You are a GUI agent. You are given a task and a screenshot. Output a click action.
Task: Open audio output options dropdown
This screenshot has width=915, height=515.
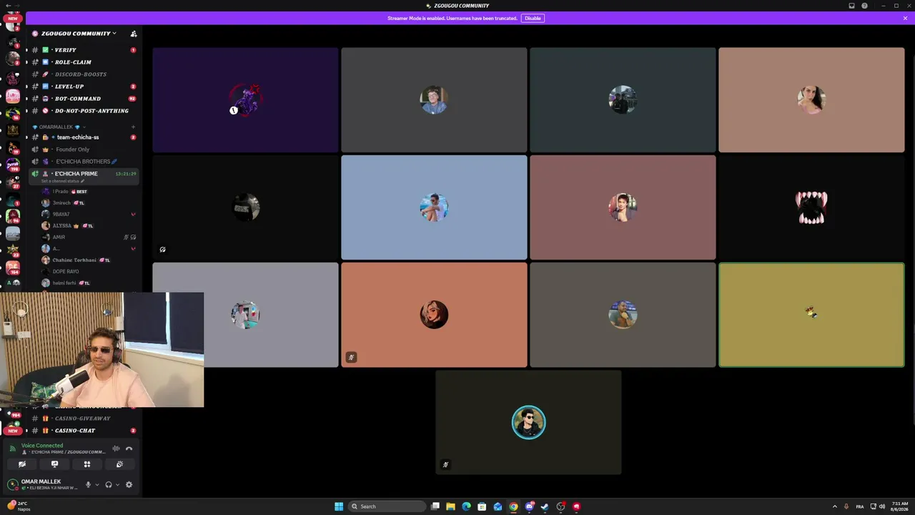point(117,484)
